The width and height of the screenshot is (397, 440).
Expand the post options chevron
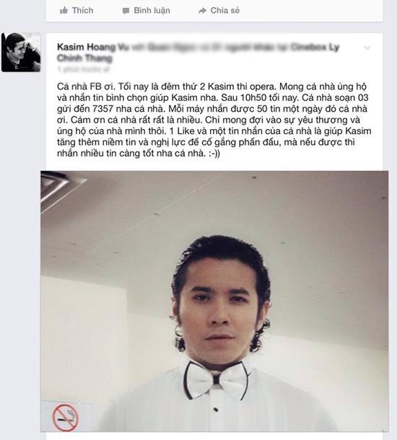point(367,48)
